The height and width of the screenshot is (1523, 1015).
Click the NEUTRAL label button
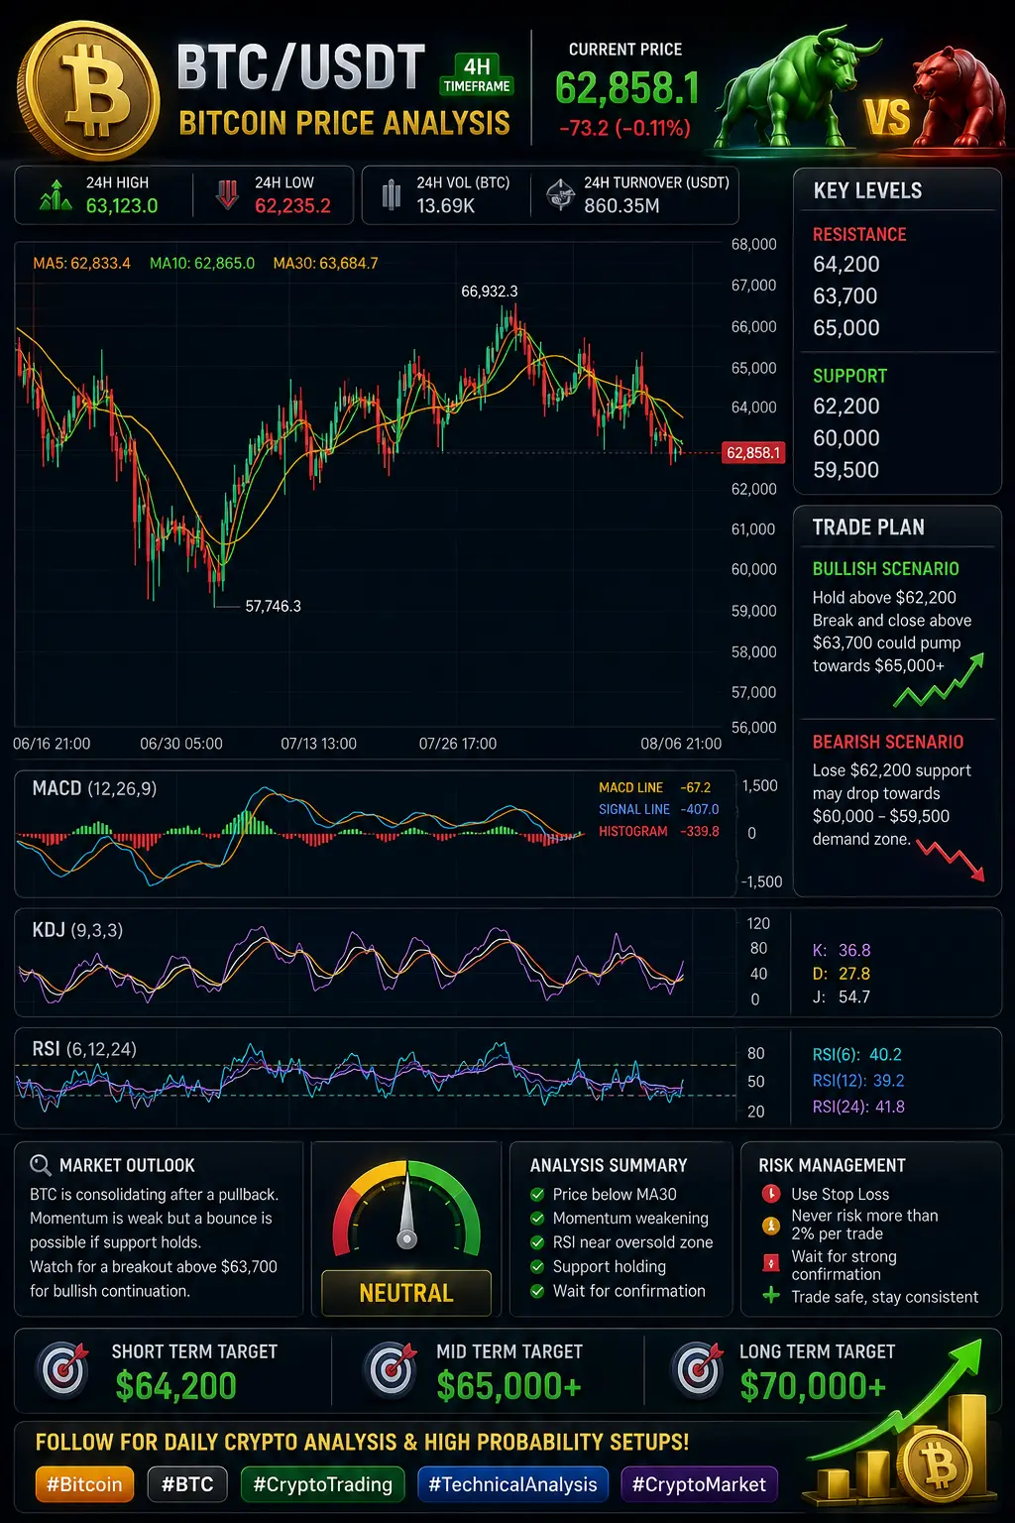(406, 1293)
